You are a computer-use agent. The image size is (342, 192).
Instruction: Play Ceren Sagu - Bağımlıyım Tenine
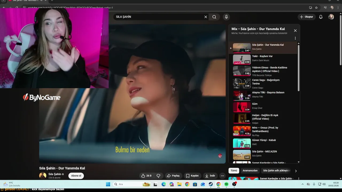click(x=263, y=83)
